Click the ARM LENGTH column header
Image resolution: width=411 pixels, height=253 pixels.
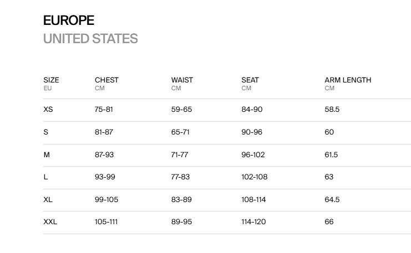click(x=348, y=80)
